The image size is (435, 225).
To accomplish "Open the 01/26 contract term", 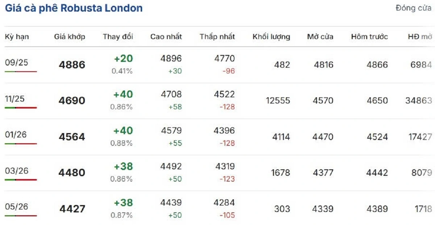I will click(16, 135).
